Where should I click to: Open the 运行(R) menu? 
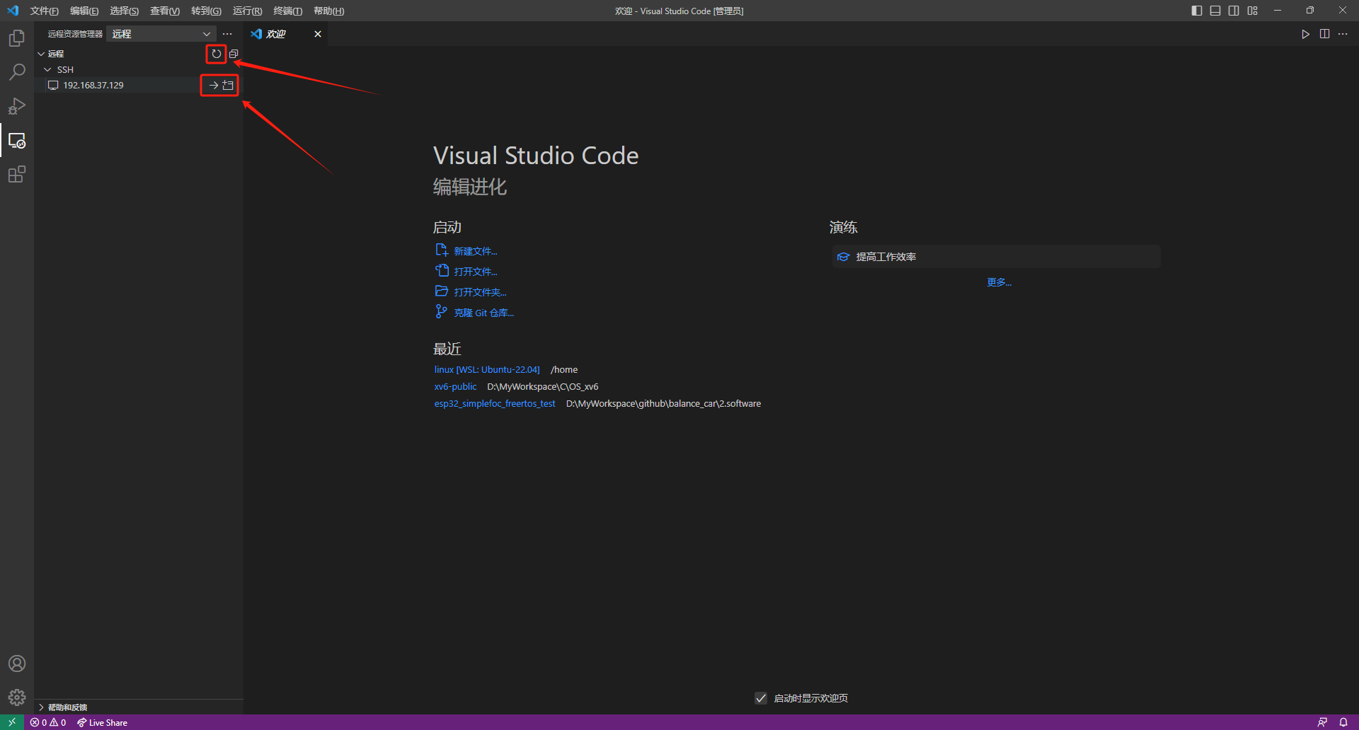[247, 11]
